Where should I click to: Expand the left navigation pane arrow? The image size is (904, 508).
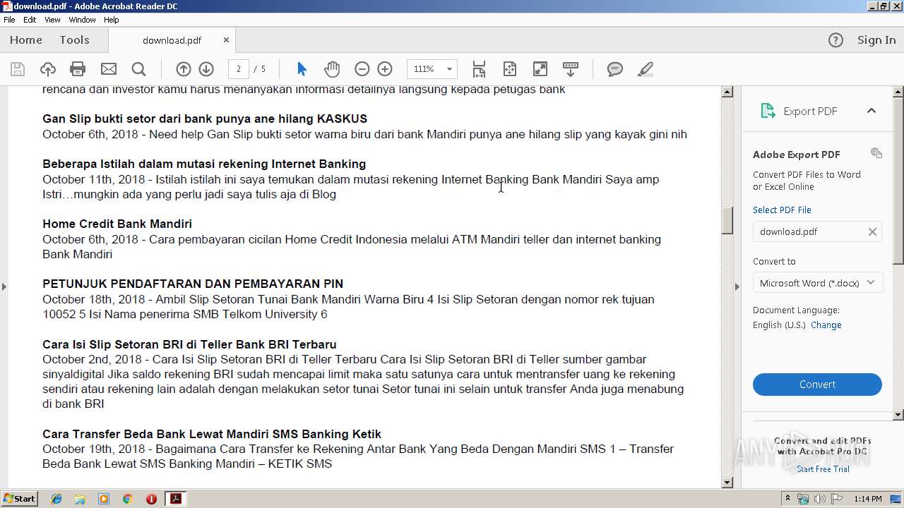click(x=4, y=286)
